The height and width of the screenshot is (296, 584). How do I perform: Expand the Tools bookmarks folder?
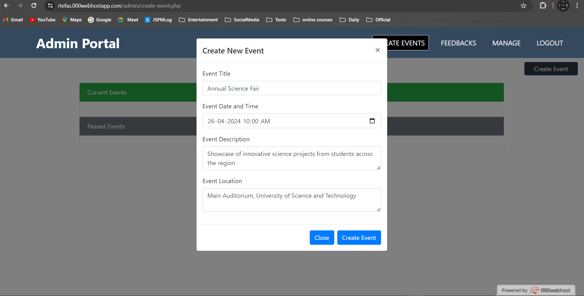coord(276,20)
